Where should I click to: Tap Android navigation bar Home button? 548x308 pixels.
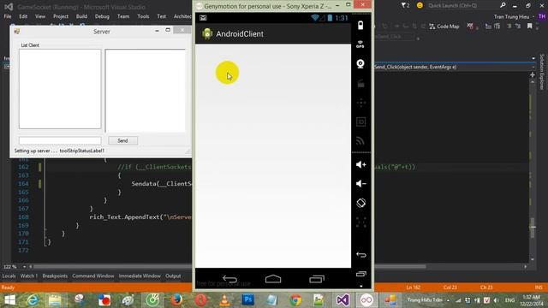point(273,279)
